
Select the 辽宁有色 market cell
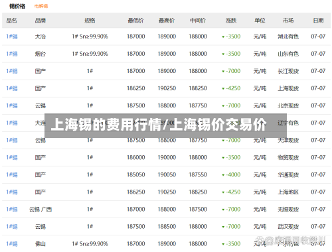[288, 123]
